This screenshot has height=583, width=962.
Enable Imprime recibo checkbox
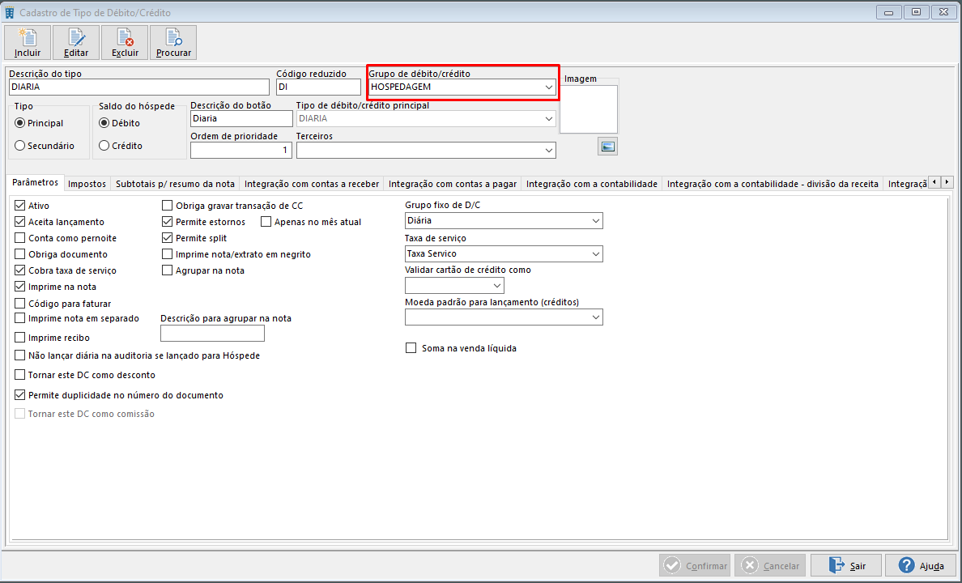[20, 338]
